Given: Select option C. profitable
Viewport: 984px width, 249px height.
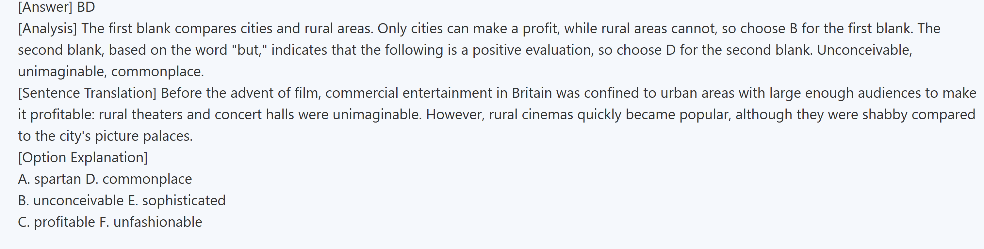Looking at the screenshot, I should (x=56, y=222).
